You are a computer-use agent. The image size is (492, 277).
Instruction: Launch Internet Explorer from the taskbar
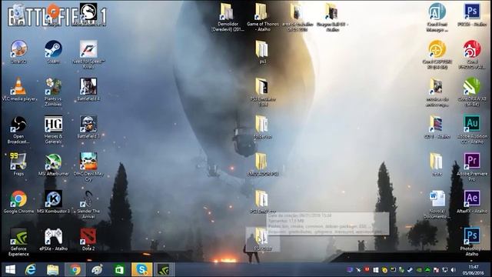pyautogui.click(x=31, y=269)
